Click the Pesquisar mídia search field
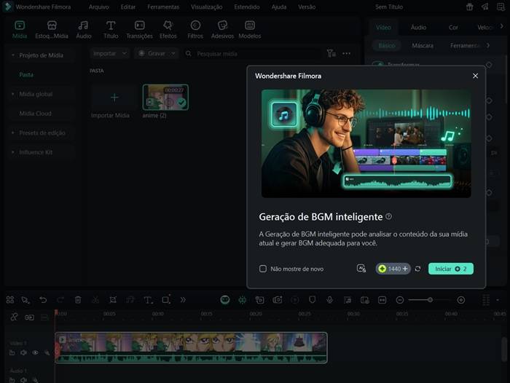This screenshot has height=383, width=510. (252, 54)
